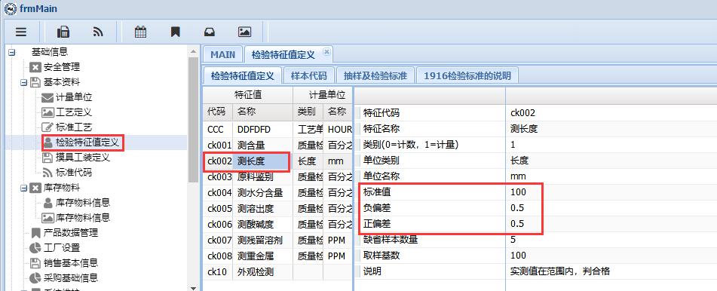The width and height of the screenshot is (717, 291).
Task: Switch to the 样本代码 sub-tab
Action: click(308, 76)
